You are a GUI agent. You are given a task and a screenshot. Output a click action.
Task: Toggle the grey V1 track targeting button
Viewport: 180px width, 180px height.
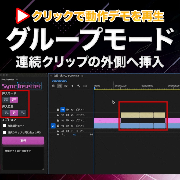pos(63,126)
